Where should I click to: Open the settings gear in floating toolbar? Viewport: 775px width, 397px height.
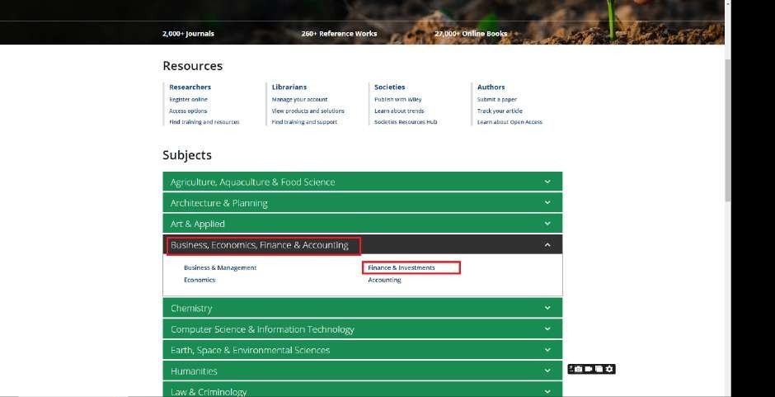pos(609,369)
